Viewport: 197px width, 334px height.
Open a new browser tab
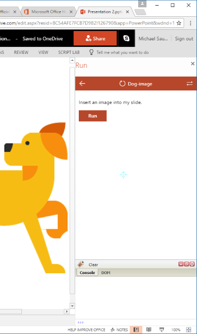point(140,12)
